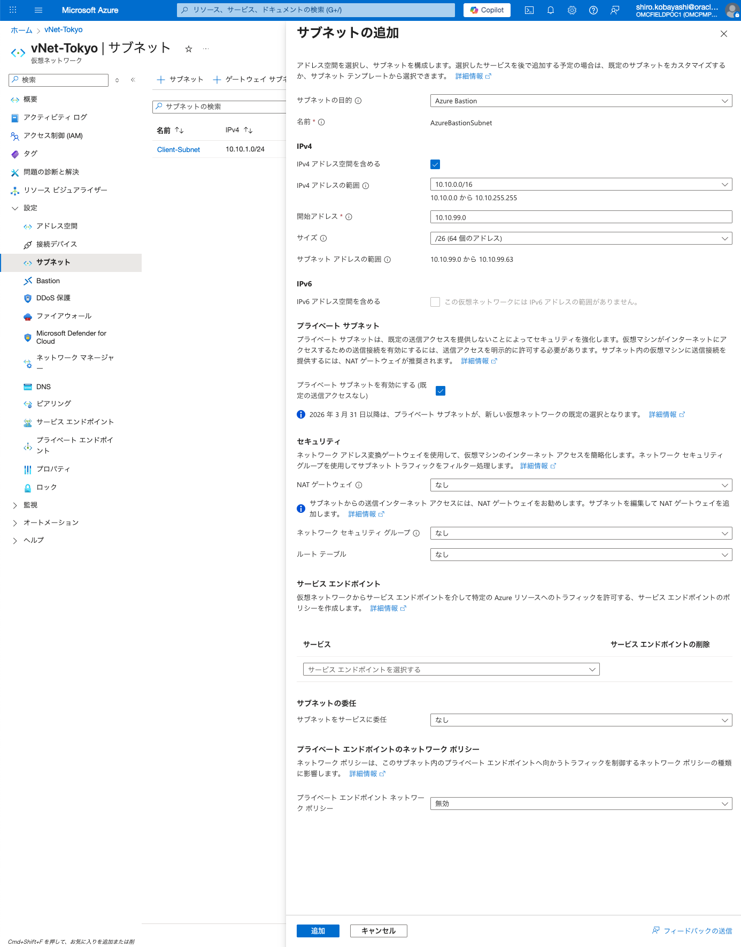Viewport: 741px width, 947px height.
Task: Open the help question mark icon
Action: [593, 10]
